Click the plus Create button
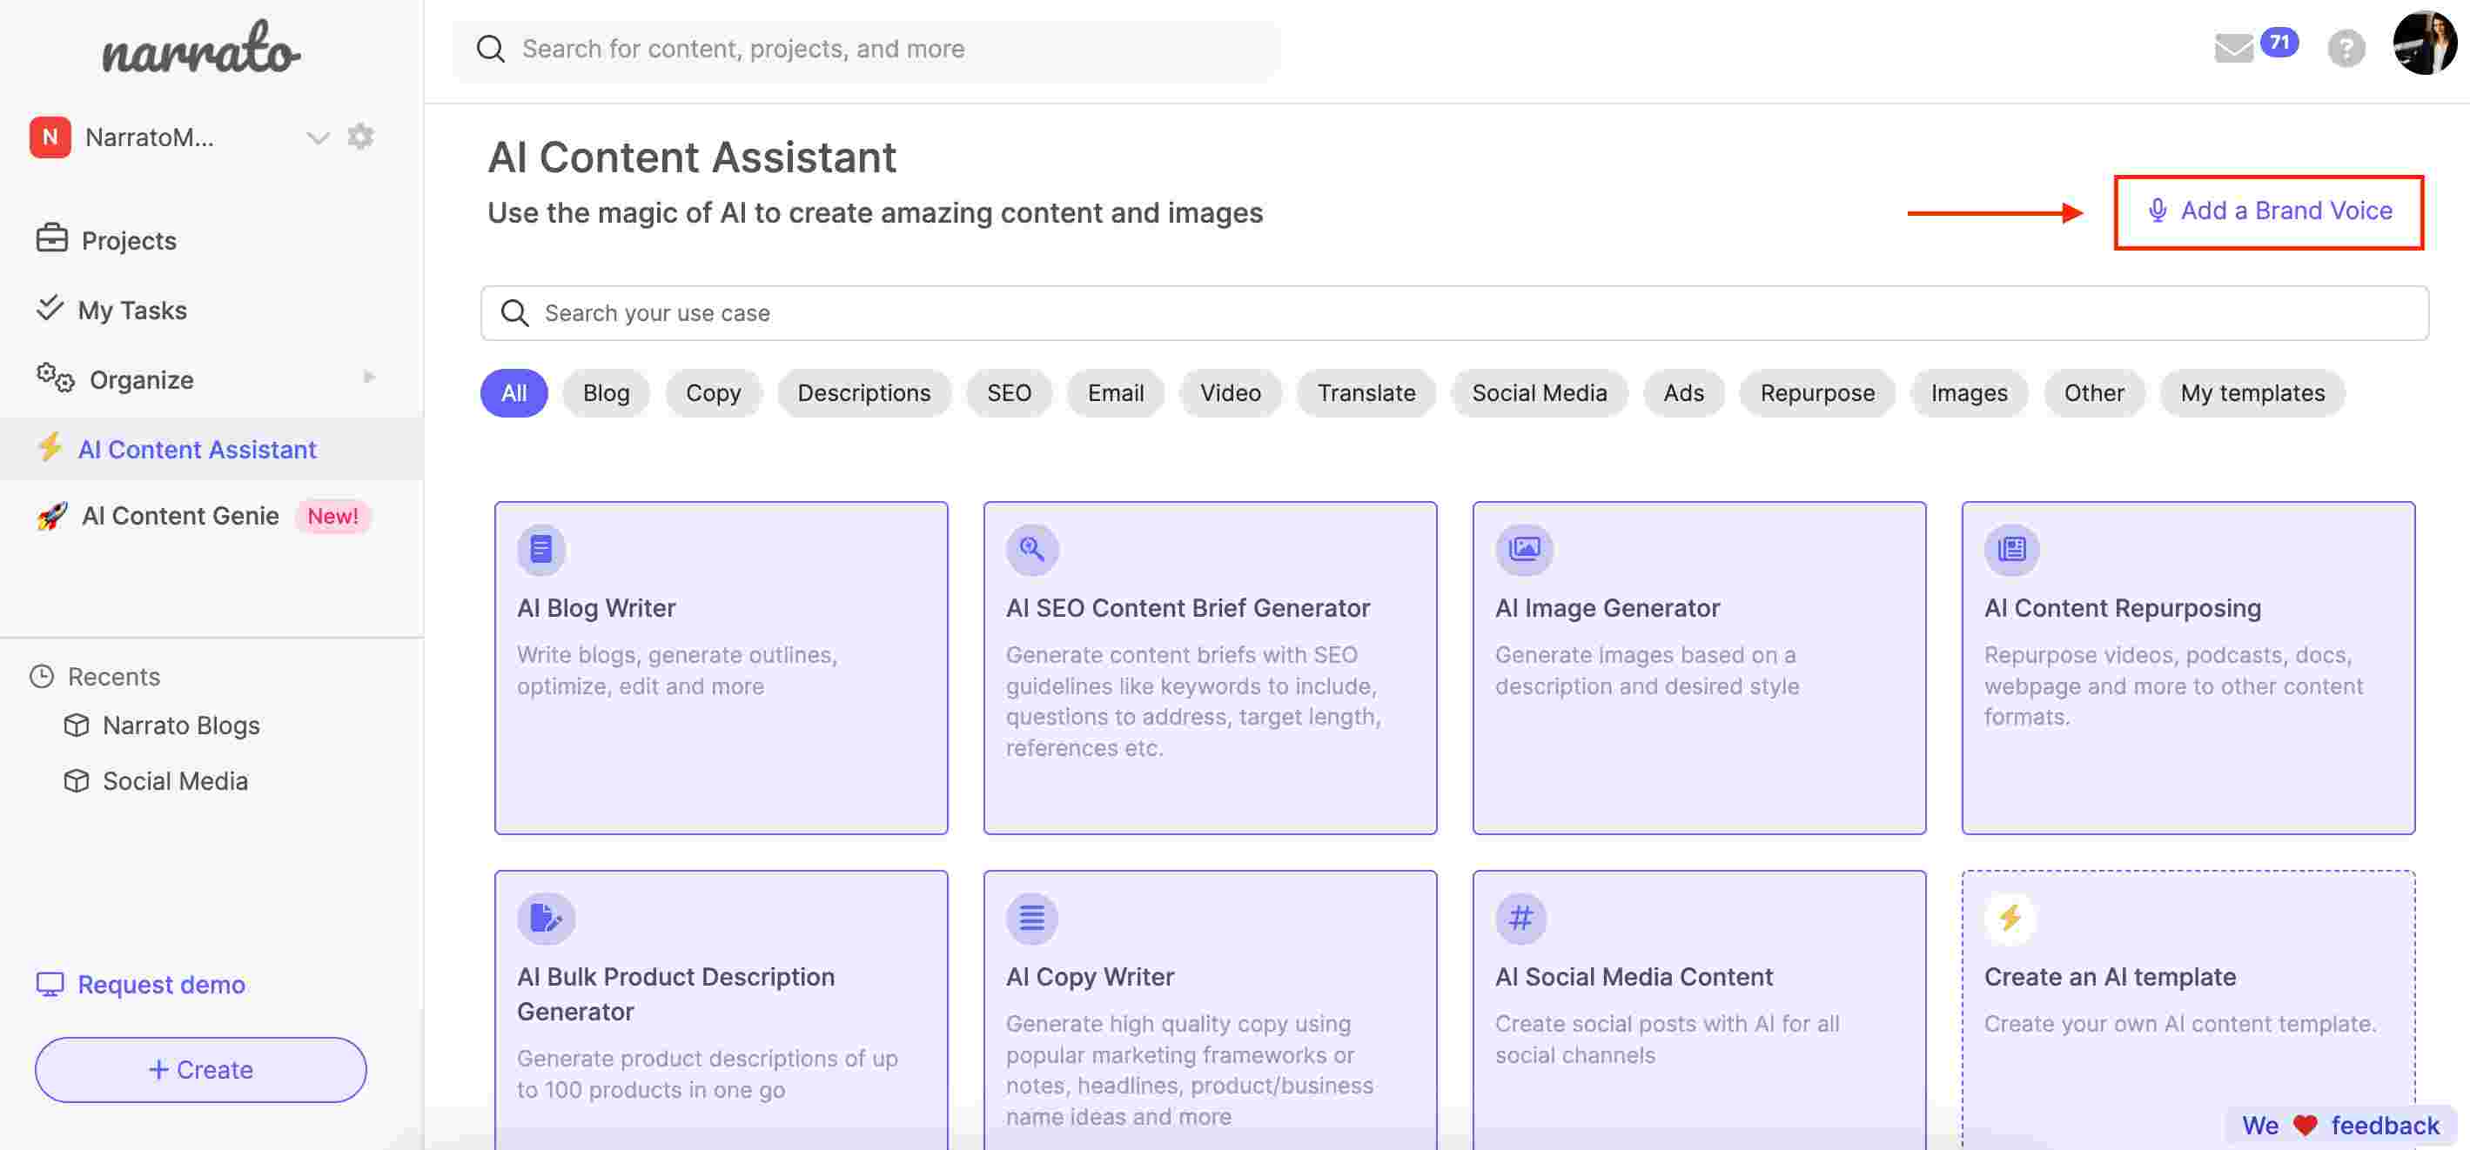Screen dimensions: 2470x1150 200,1070
